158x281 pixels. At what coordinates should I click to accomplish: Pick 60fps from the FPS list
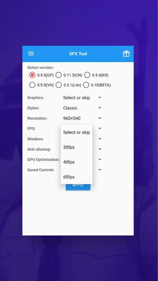[76, 177]
